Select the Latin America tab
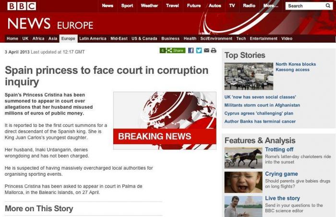Viewport: 336px width, 217px height. point(93,38)
